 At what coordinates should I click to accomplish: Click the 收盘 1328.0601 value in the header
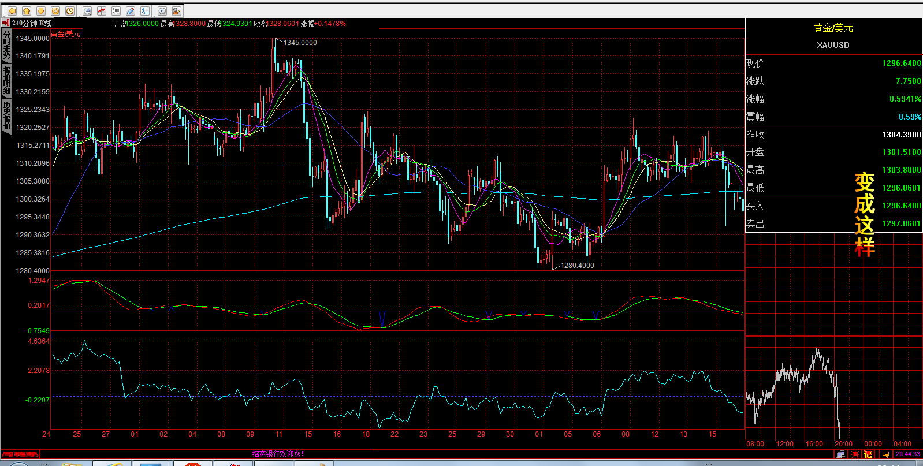284,24
